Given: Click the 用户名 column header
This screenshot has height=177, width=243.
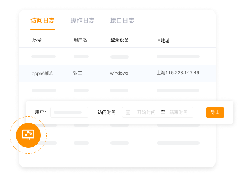Looking at the screenshot, I should point(80,40).
